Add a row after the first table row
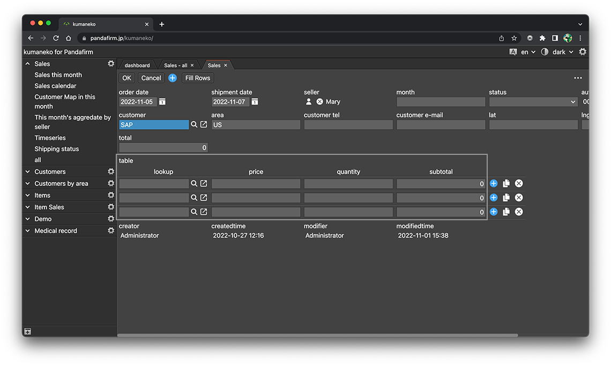The width and height of the screenshot is (611, 366). pos(494,184)
